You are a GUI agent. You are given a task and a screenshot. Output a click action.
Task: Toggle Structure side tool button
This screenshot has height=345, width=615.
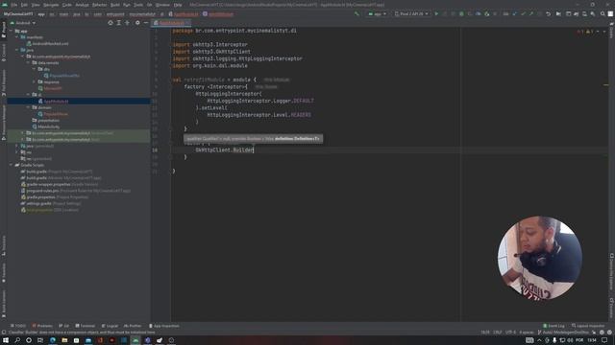click(x=4, y=245)
